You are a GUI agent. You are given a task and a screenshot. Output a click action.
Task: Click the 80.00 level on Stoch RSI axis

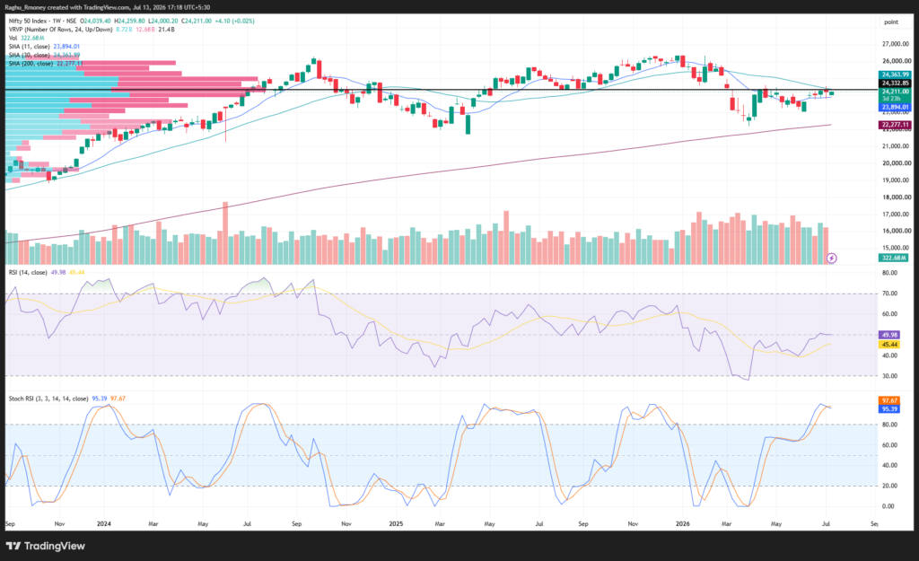889,425
